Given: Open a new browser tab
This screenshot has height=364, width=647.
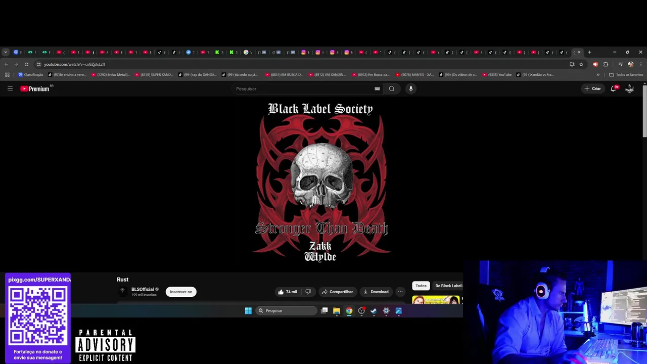Looking at the screenshot, I should click(x=589, y=52).
